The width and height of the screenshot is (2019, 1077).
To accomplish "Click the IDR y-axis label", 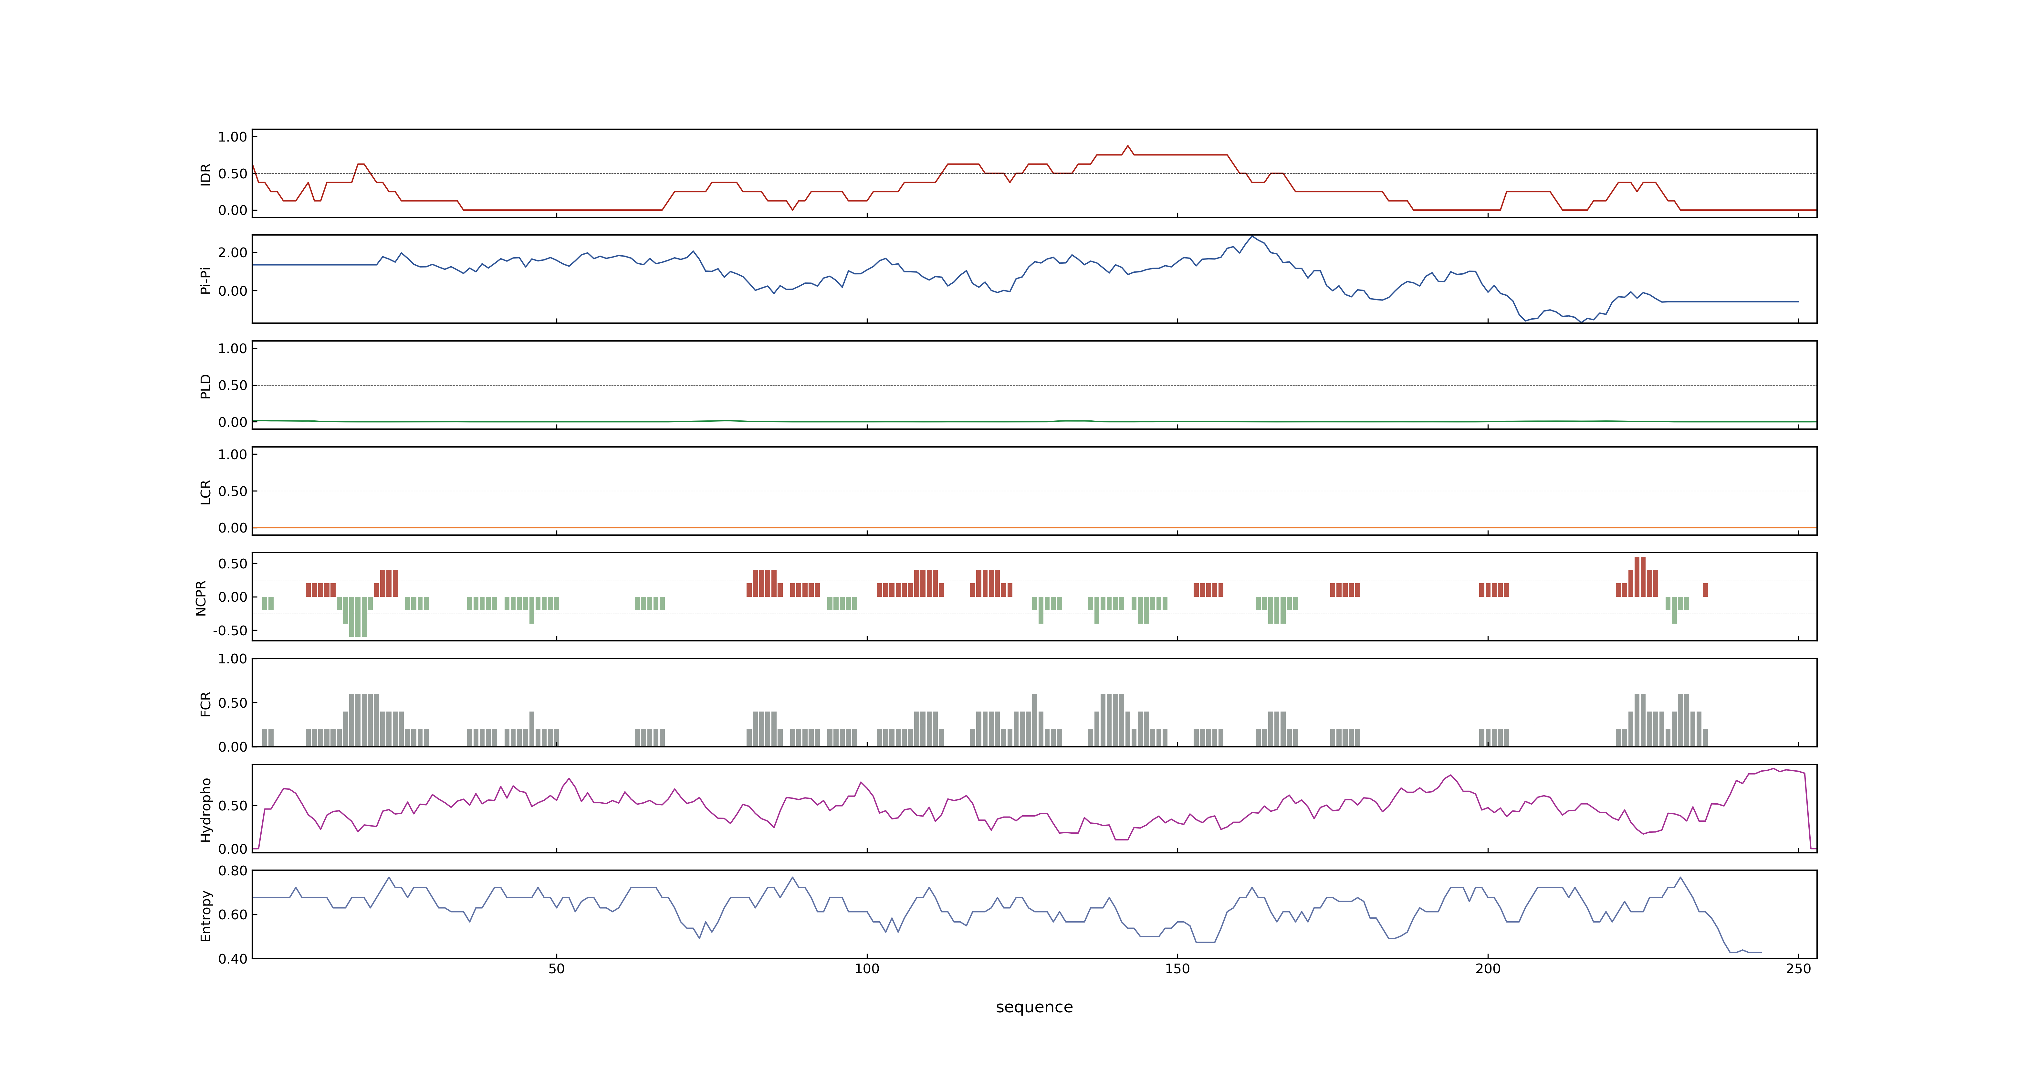I will tap(205, 174).
